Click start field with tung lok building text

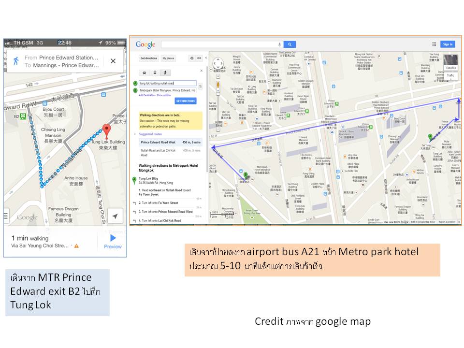click(x=168, y=84)
